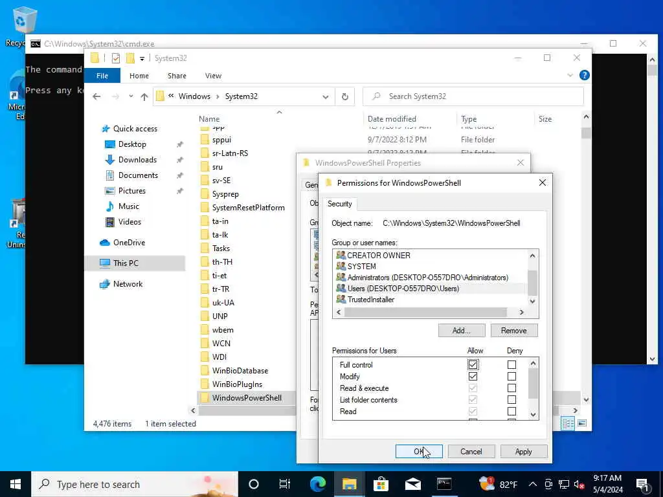Image resolution: width=663 pixels, height=497 pixels.
Task: Switch to large icons view
Action: pyautogui.click(x=582, y=423)
